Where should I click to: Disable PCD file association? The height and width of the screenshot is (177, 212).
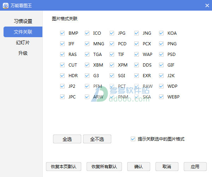click(x=112, y=44)
